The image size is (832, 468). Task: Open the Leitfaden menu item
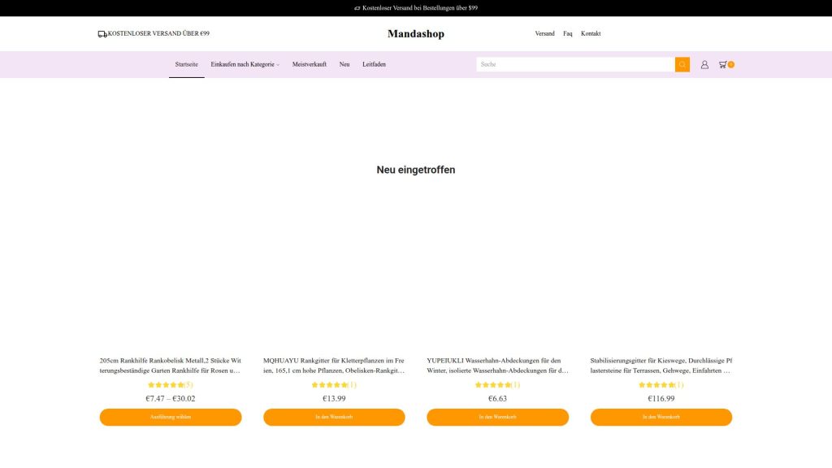[374, 64]
